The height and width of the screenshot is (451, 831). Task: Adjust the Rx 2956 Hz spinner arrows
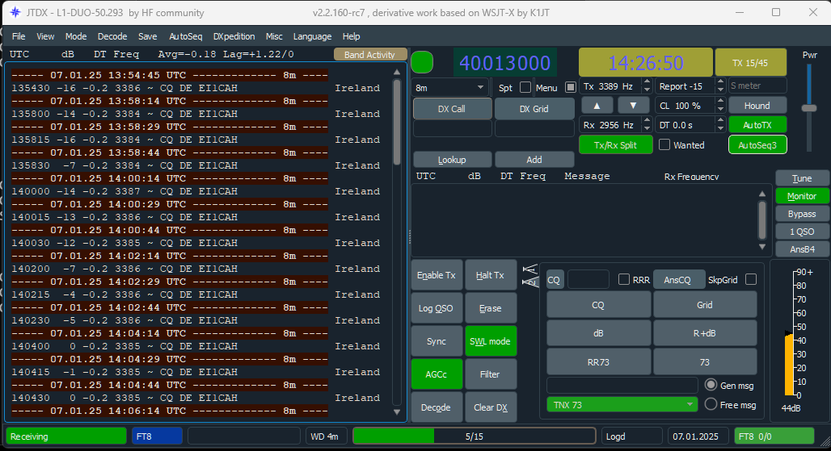click(646, 125)
